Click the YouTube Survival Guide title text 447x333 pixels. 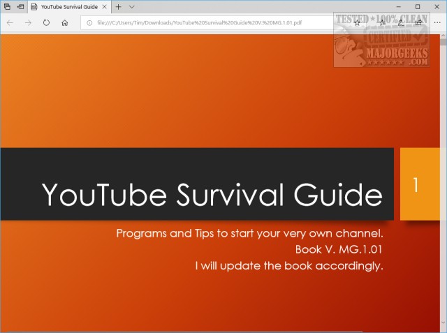[x=212, y=194]
